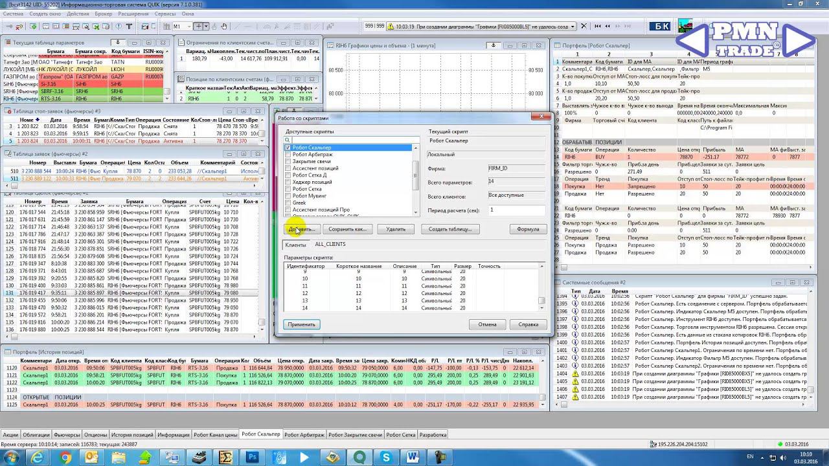The height and width of the screenshot is (466, 829).
Task: Enable the Ассистент позиций script checkbox
Action: [x=288, y=168]
